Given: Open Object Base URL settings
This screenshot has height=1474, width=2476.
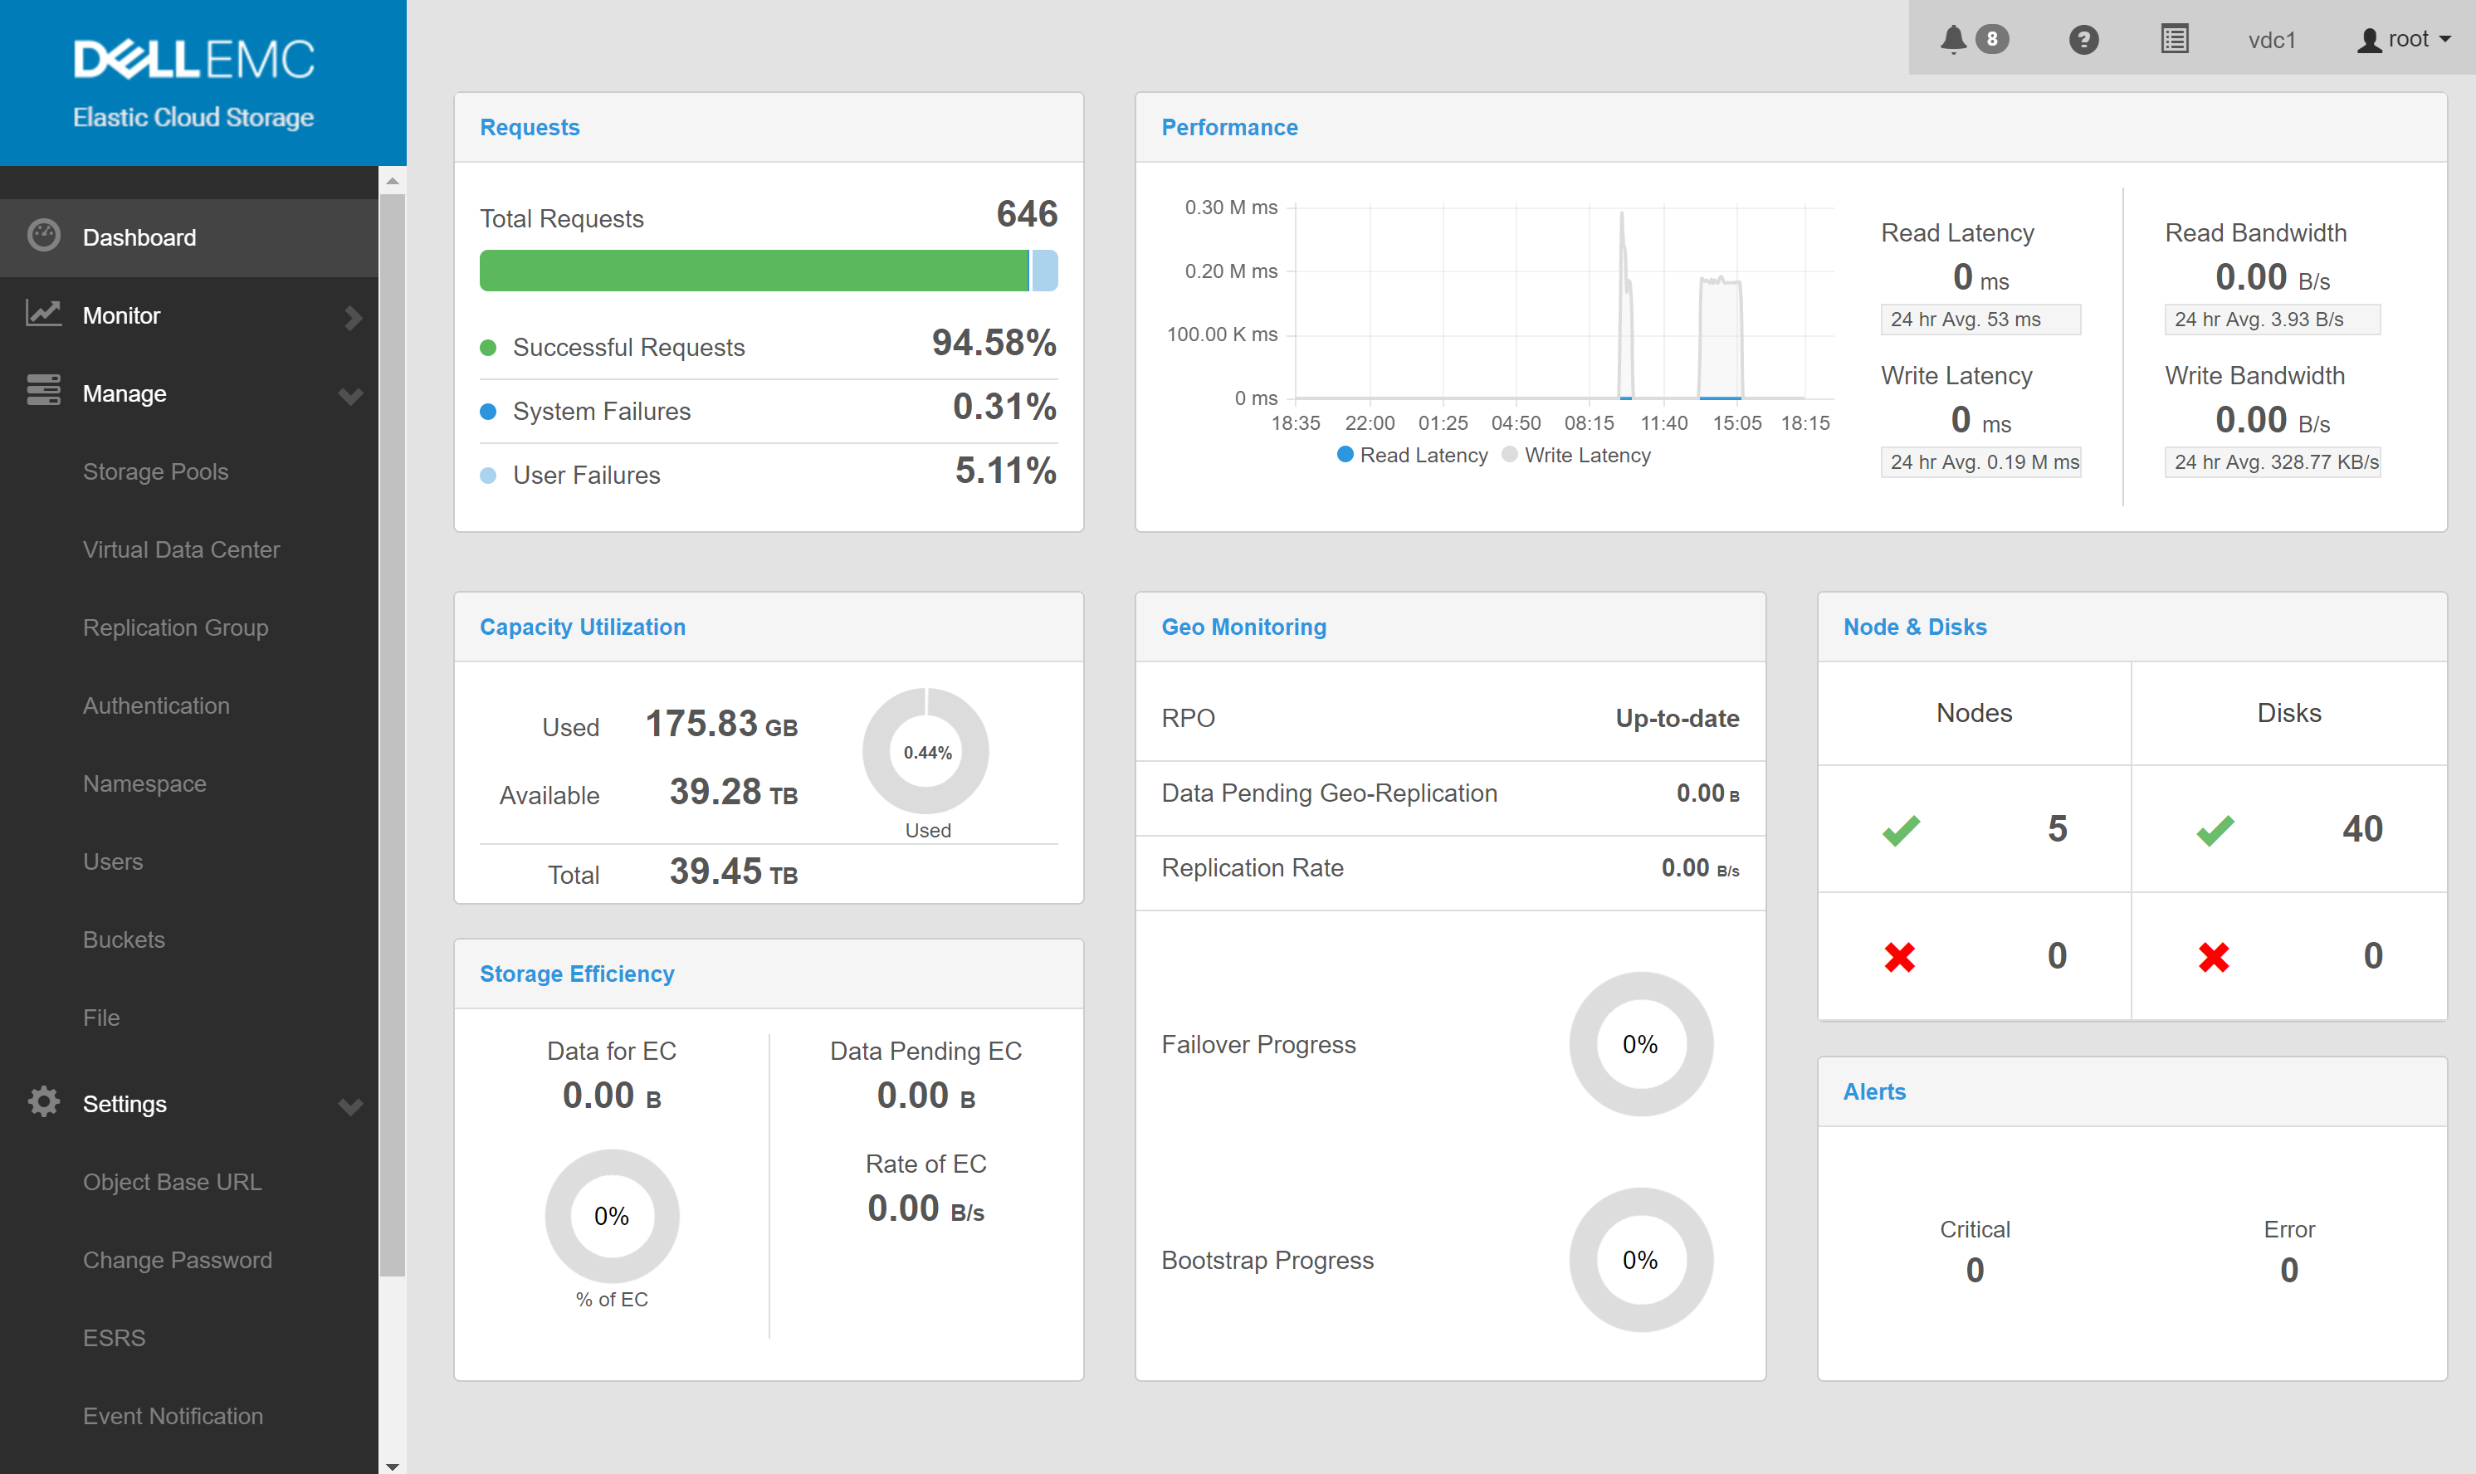Looking at the screenshot, I should coord(172,1182).
